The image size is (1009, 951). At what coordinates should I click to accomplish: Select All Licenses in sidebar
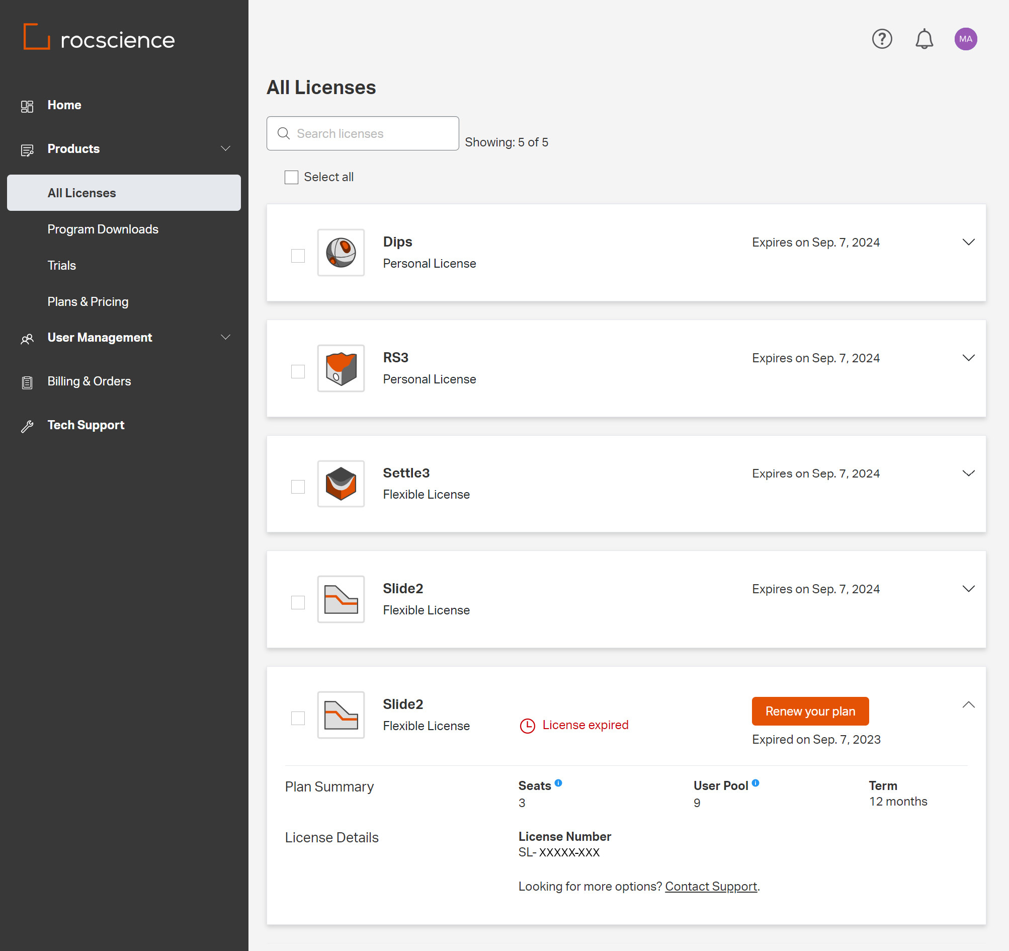pos(124,193)
